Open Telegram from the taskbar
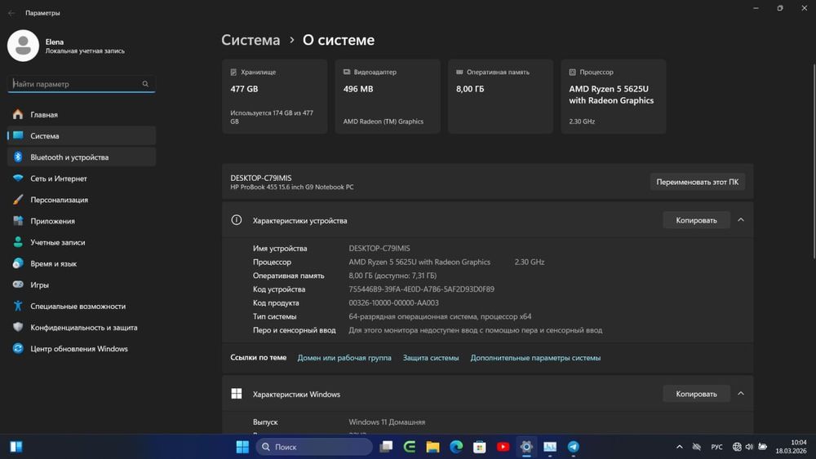 coord(574,447)
